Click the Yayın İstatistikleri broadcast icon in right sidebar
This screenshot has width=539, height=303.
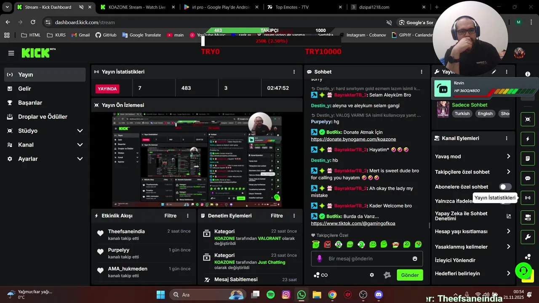(x=528, y=198)
